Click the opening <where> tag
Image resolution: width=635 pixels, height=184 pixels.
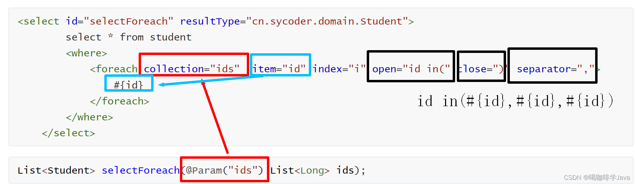click(86, 53)
